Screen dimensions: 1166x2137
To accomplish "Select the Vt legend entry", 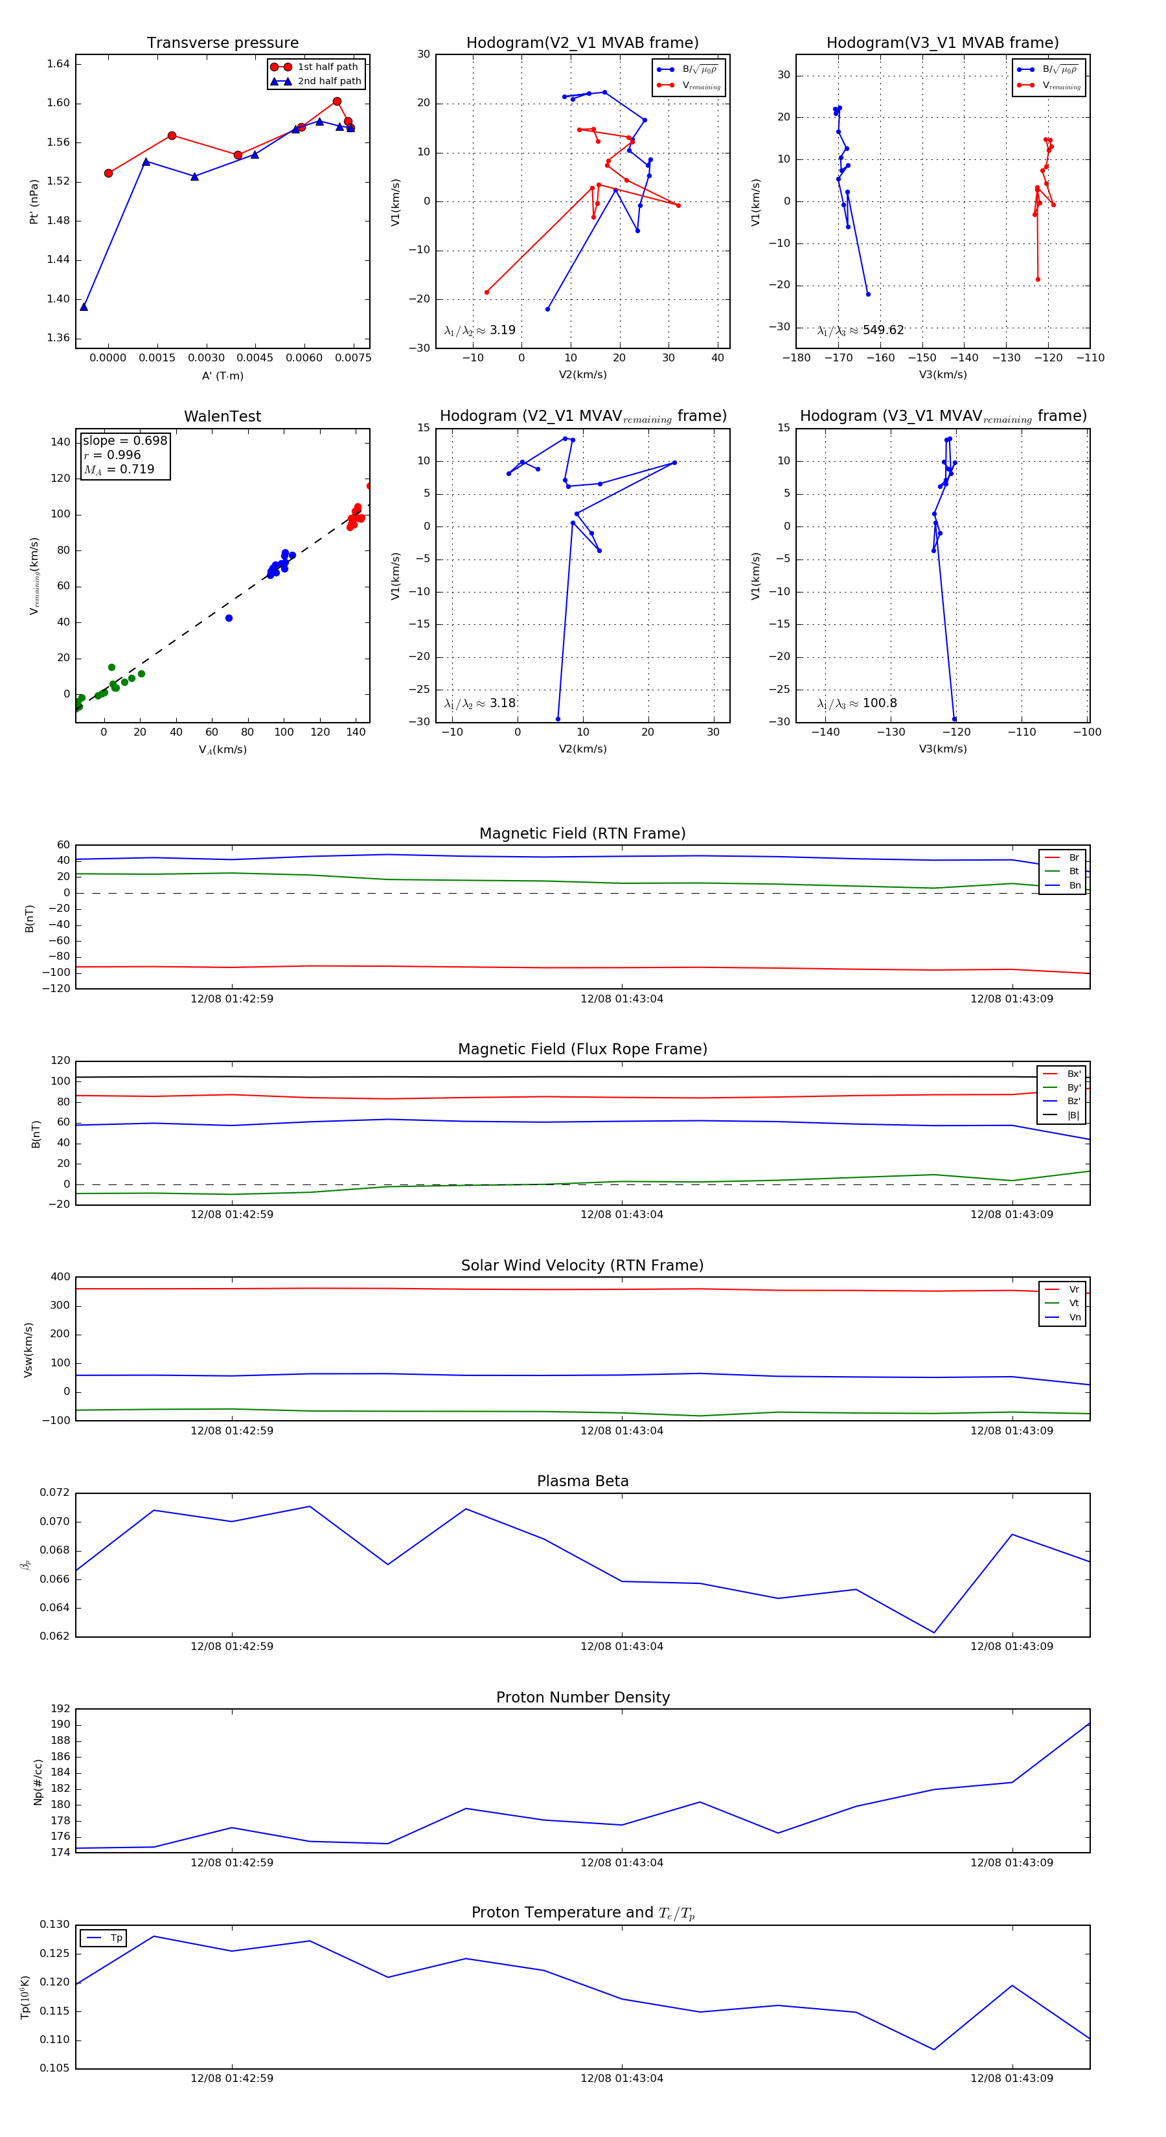I will 1062,1304.
